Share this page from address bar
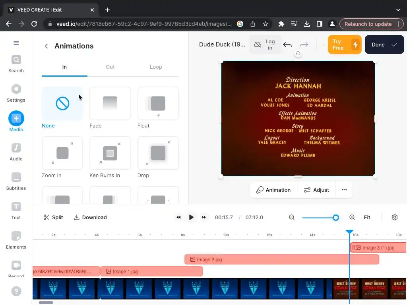This screenshot has width=407, height=305. tap(252, 24)
